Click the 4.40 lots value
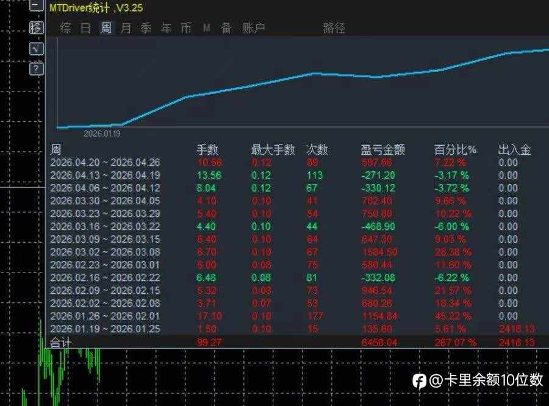Image resolution: width=549 pixels, height=406 pixels. (206, 226)
